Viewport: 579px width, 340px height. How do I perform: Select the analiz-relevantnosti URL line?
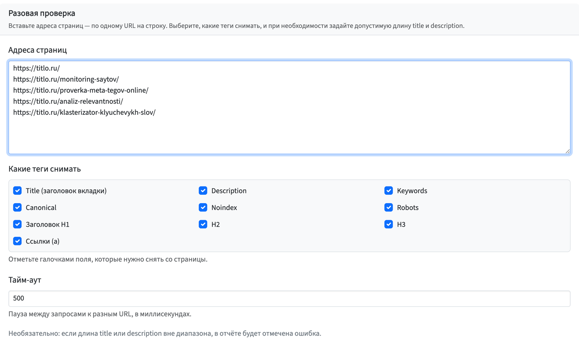[x=68, y=101]
